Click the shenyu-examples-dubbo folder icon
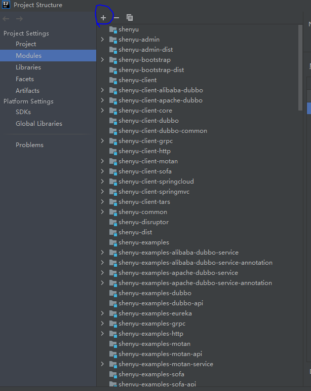Image resolution: width=311 pixels, height=391 pixels. coord(113,293)
